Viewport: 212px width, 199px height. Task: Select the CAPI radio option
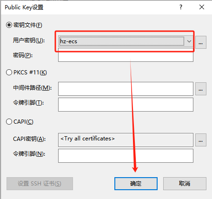tap(9, 122)
